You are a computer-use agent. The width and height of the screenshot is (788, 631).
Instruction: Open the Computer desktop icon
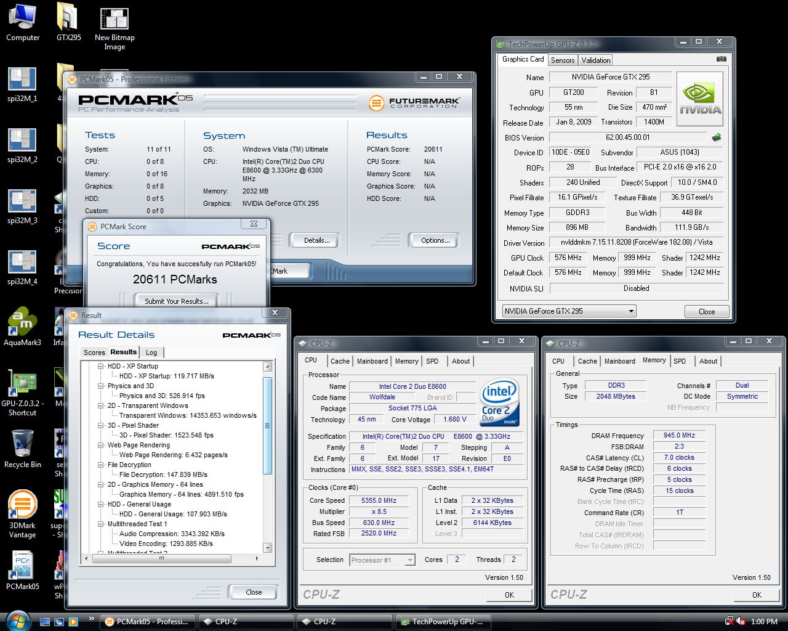point(23,23)
